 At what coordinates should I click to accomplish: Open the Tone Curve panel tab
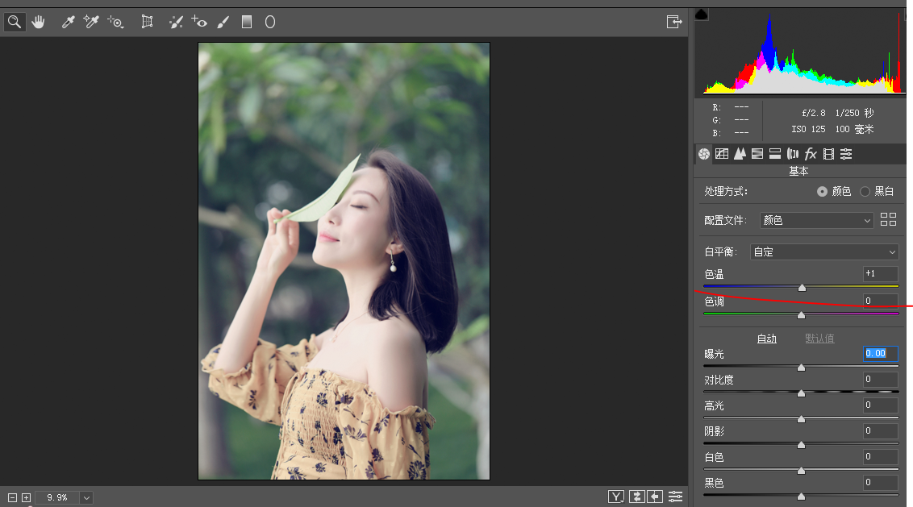coord(722,154)
